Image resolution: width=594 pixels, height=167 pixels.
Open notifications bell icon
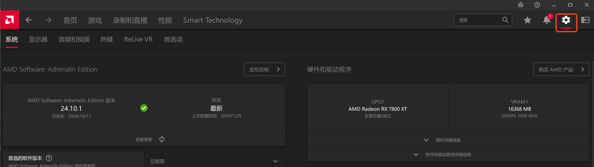tap(547, 20)
